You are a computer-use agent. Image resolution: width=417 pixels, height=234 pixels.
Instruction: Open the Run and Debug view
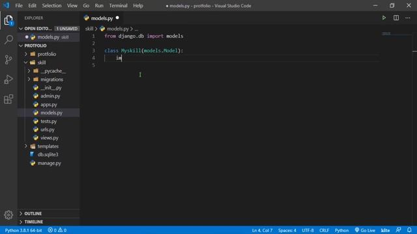click(8, 79)
